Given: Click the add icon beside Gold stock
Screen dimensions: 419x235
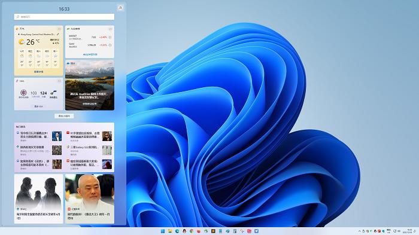Looking at the screenshot, I should (x=110, y=45).
